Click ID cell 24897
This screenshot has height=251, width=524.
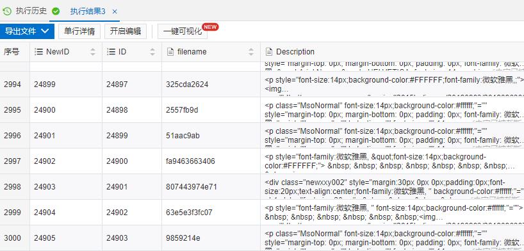[x=132, y=85]
